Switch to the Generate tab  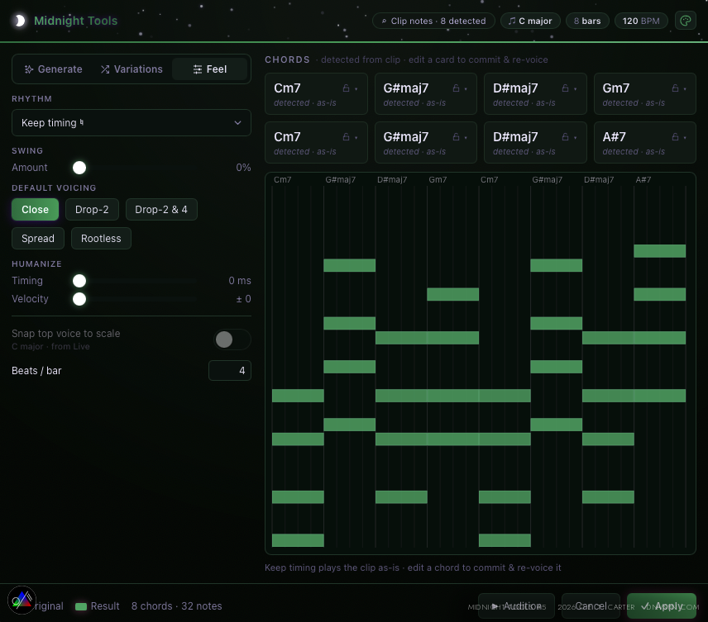click(53, 69)
